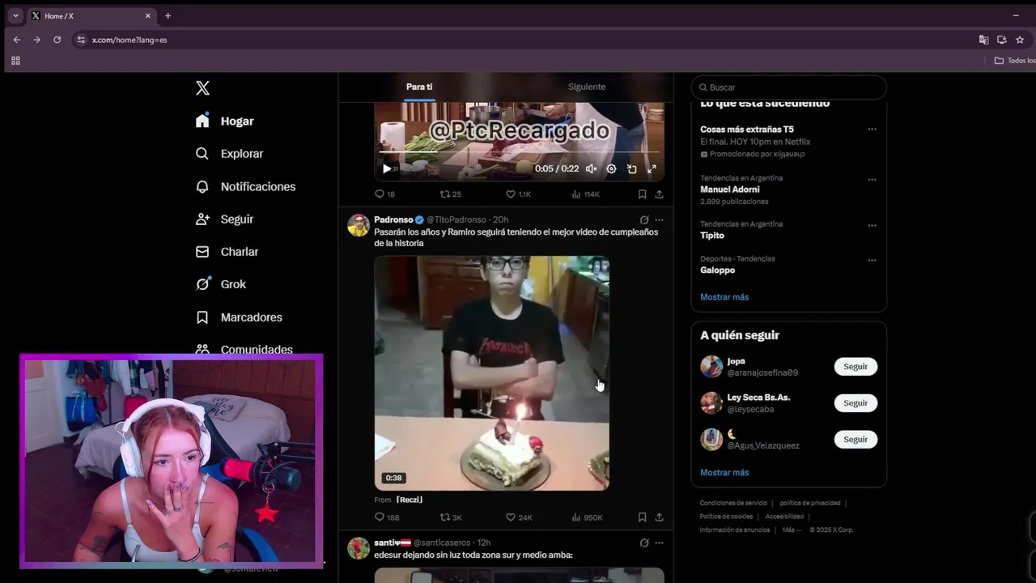Viewport: 1036px width, 583px height.
Task: View Padronso post 950K views analytics
Action: [x=587, y=517]
